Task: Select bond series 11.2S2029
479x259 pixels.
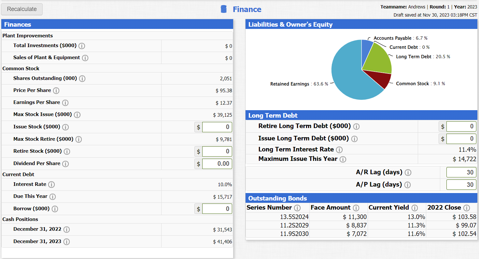Action: pyautogui.click(x=294, y=225)
